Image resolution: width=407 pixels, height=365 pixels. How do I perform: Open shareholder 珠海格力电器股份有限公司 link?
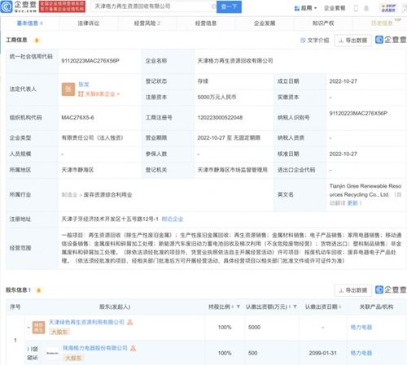click(95, 348)
